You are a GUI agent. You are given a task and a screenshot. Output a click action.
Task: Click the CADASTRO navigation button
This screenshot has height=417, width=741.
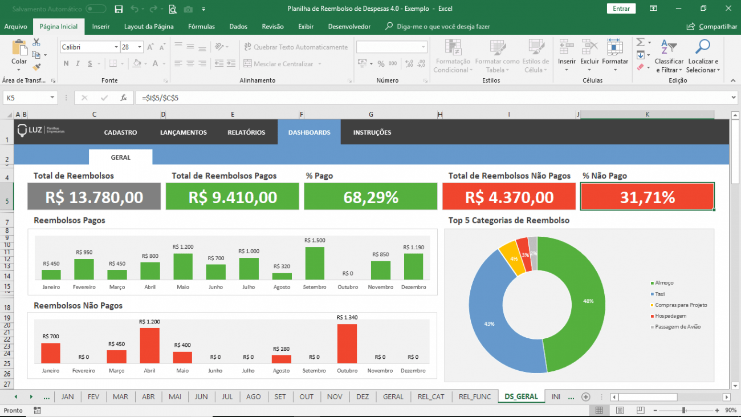coord(120,132)
